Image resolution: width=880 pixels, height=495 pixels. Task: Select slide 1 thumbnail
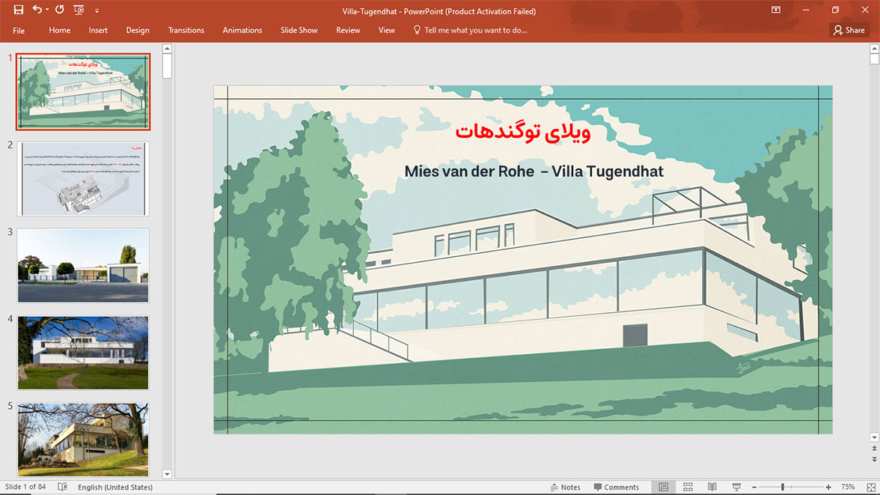[x=83, y=92]
